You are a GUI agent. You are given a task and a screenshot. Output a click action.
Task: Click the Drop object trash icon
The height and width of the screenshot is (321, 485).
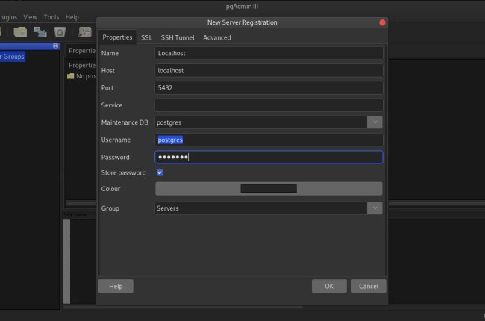pyautogui.click(x=60, y=32)
